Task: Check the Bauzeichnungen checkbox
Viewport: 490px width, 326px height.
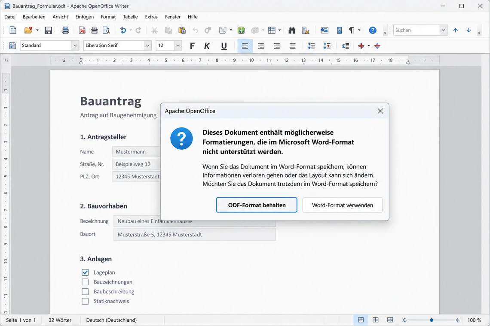Action: [85, 282]
